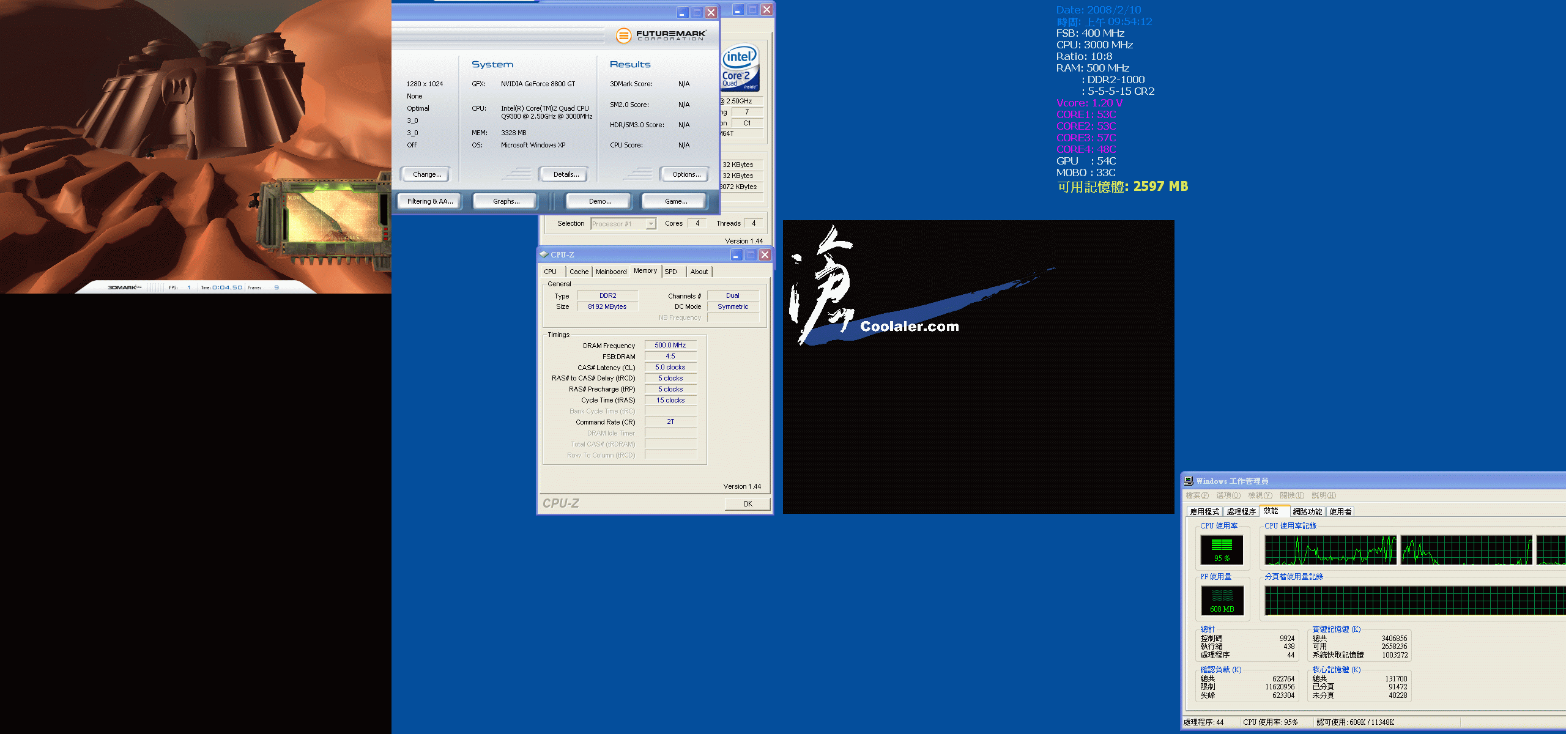
Task: Open the 檢視(V) menu in Task Manager
Action: click(x=1260, y=495)
